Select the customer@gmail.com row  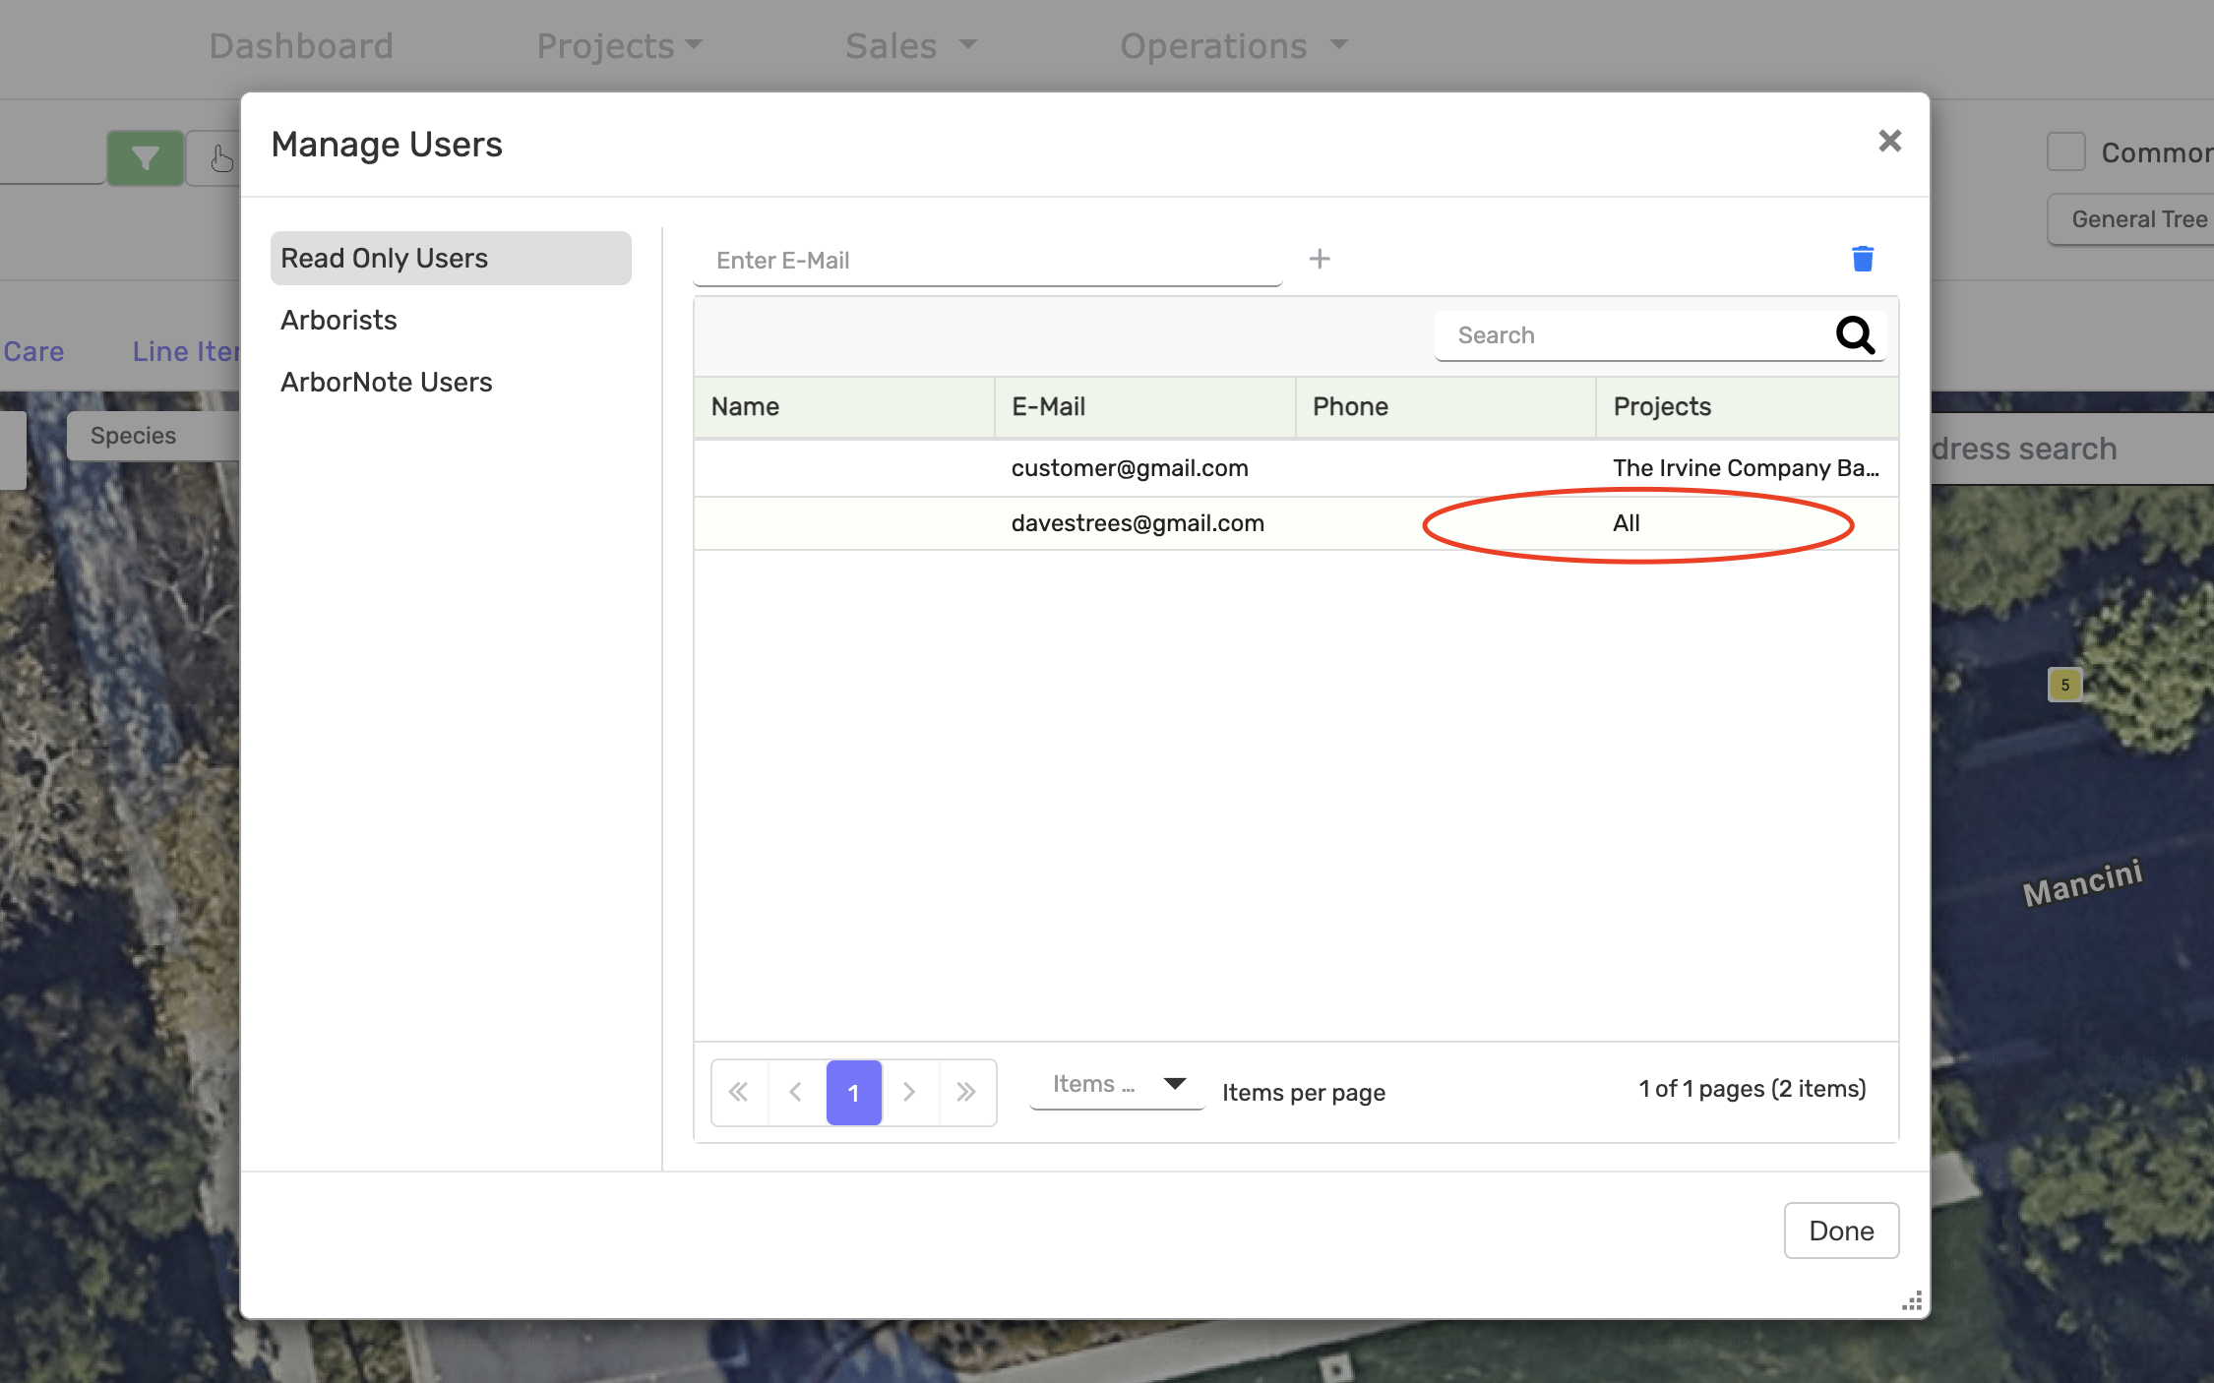(x=1296, y=468)
